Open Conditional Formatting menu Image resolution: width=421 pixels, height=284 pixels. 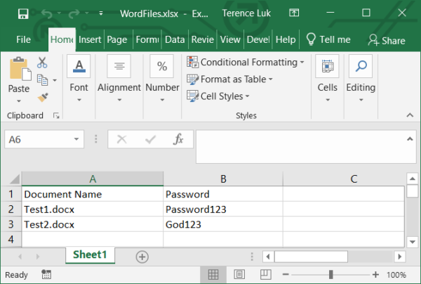246,62
